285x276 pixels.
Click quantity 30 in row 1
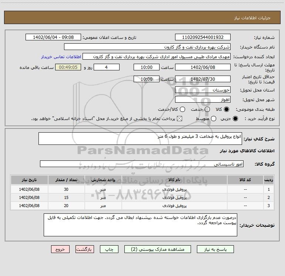(x=66, y=189)
